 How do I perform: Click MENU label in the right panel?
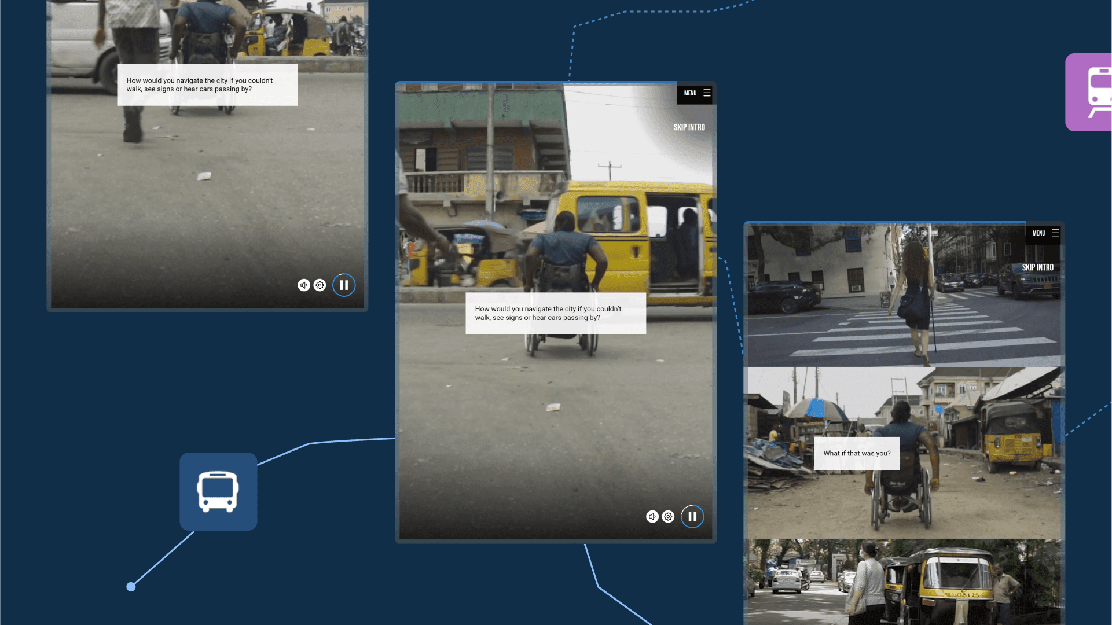(1038, 233)
